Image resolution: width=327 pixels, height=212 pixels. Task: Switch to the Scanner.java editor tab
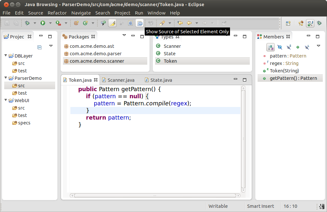point(121,80)
